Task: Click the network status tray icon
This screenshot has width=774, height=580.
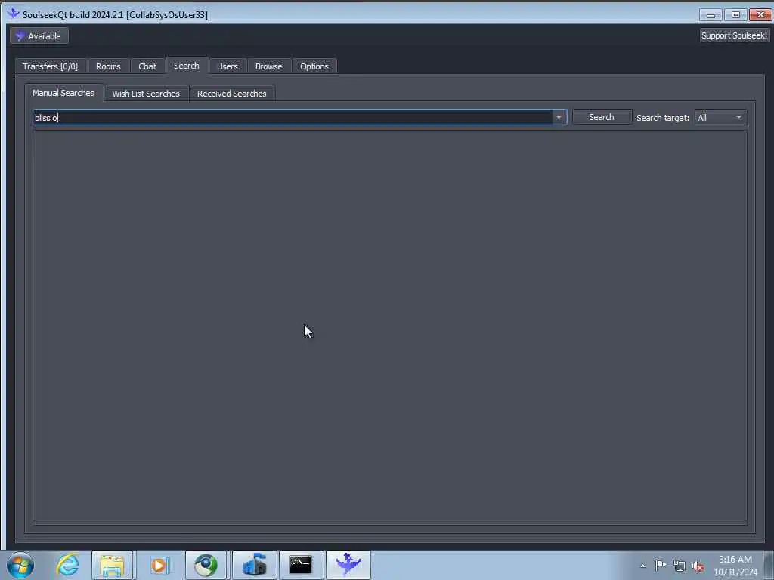Action: point(680,566)
